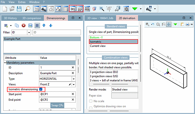Viewport: 195px width, 114px height.
Task: Click the printer icon in 2D toolbar
Action: point(187,24)
